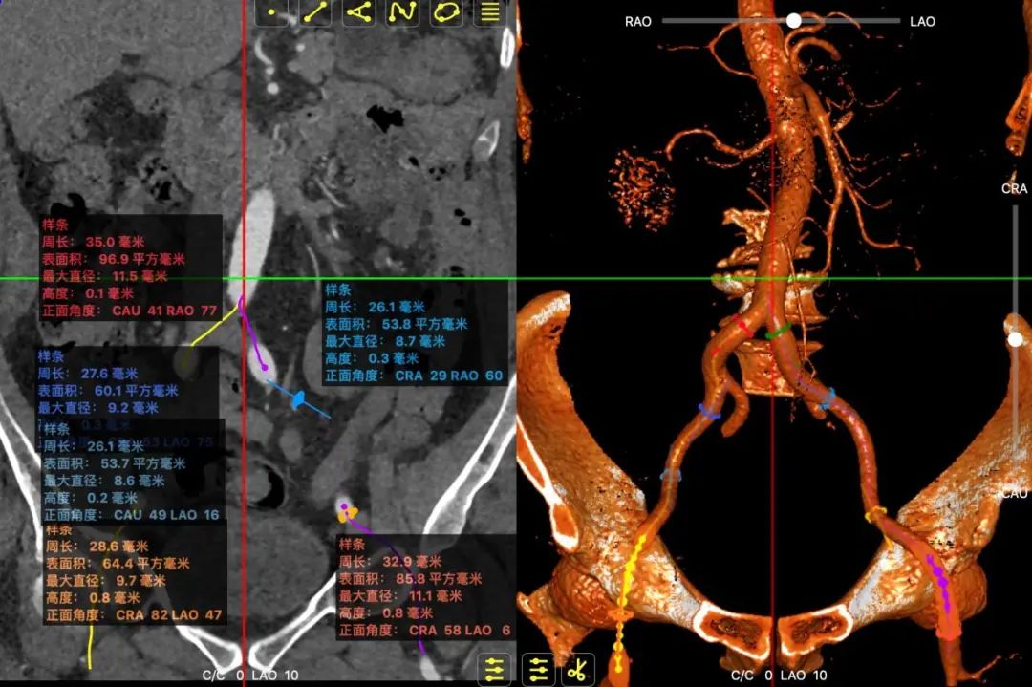Click the value '最大直径: 9.7 毫米'

[x=105, y=580]
